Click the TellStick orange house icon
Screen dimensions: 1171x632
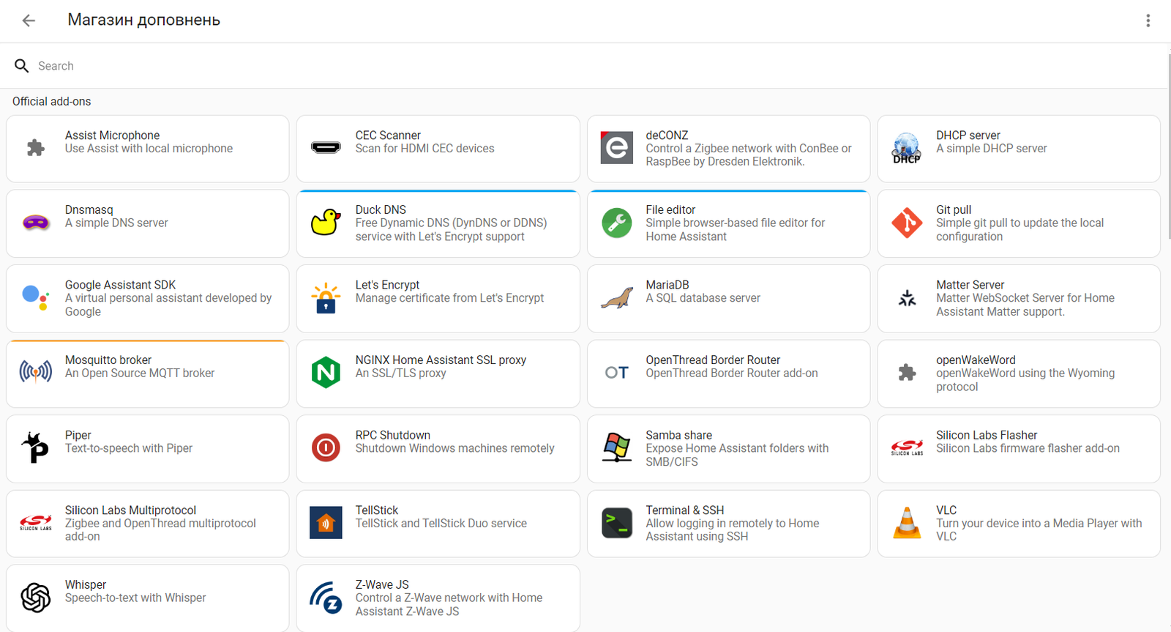coord(326,523)
